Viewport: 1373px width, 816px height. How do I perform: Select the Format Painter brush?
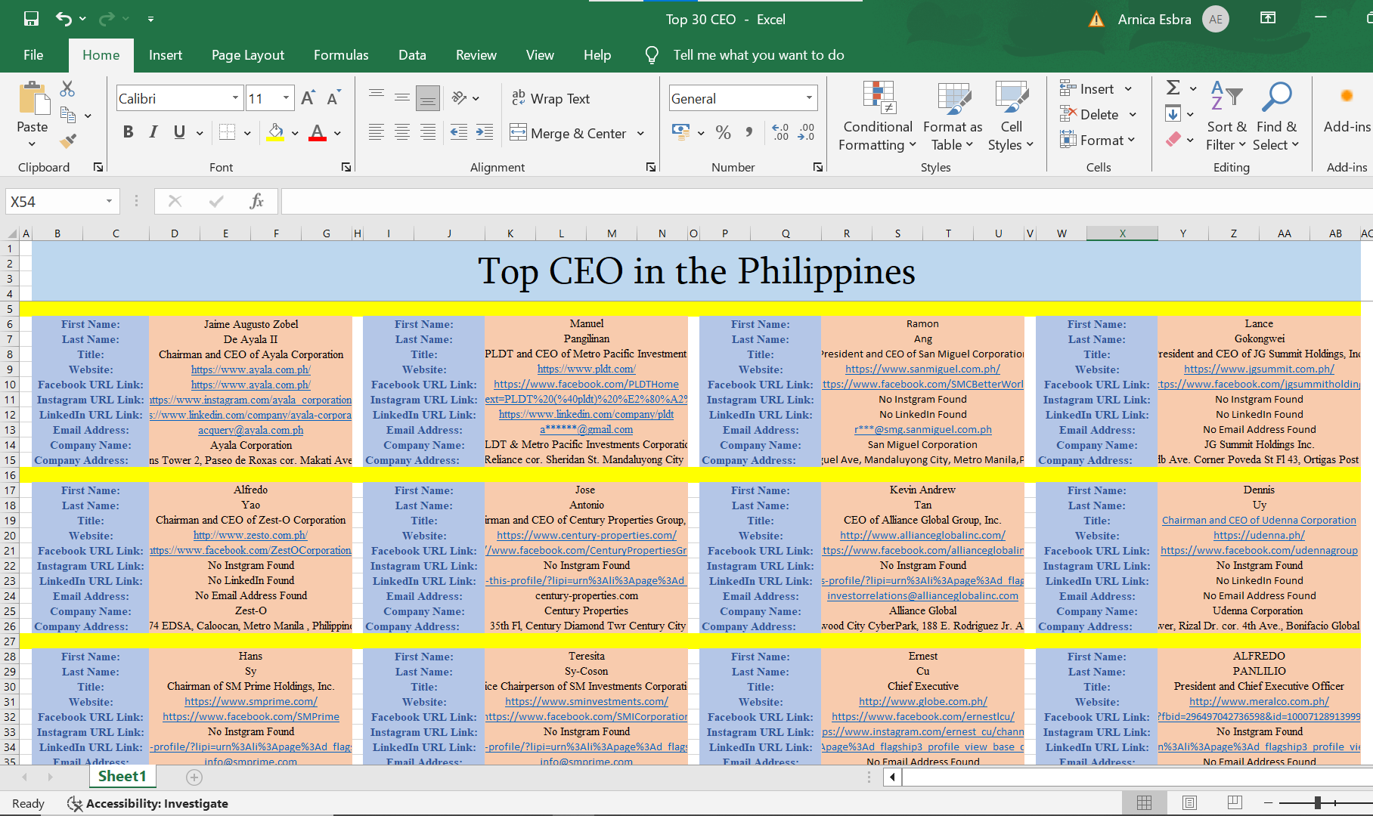pyautogui.click(x=68, y=141)
